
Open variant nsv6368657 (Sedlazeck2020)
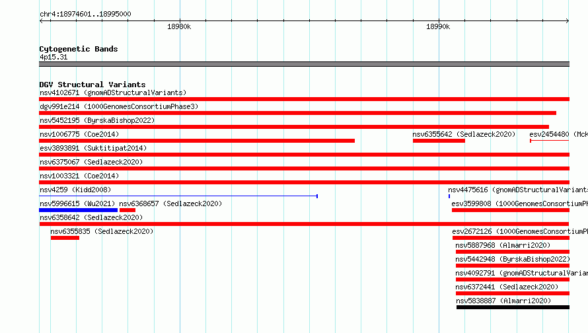coord(170,203)
